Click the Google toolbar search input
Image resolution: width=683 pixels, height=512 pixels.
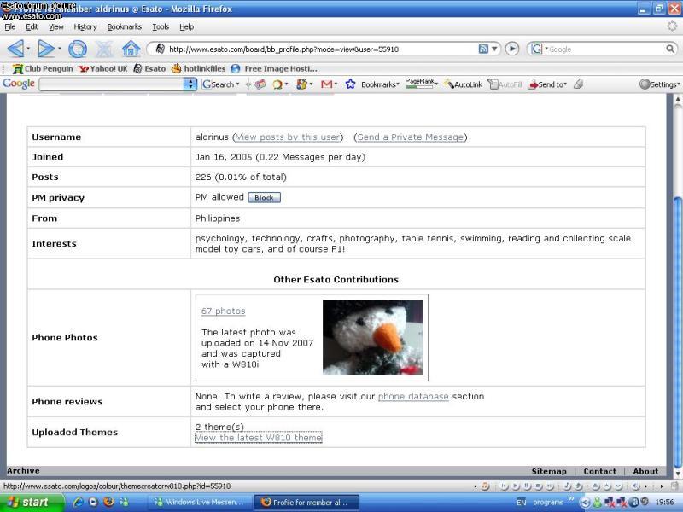112,84
